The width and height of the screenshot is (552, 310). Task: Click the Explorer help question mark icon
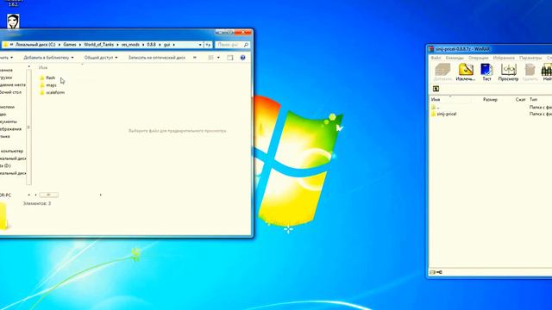click(x=242, y=58)
